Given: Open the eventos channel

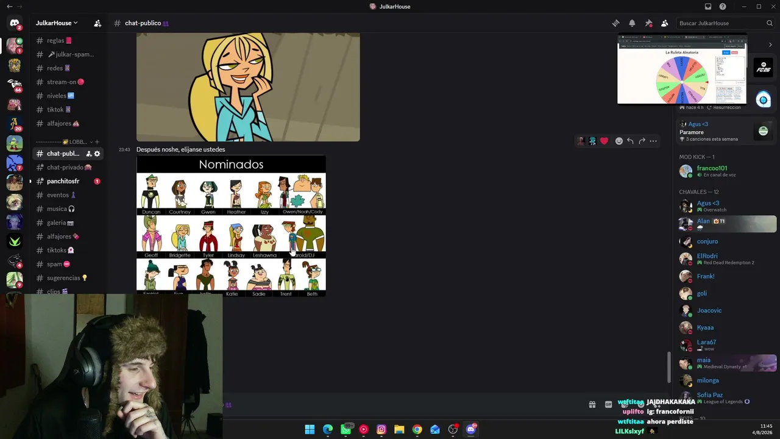Looking at the screenshot, I should (67, 195).
